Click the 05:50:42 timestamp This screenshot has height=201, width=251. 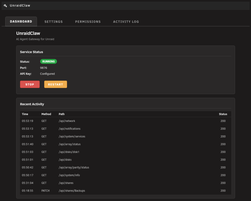point(28,167)
